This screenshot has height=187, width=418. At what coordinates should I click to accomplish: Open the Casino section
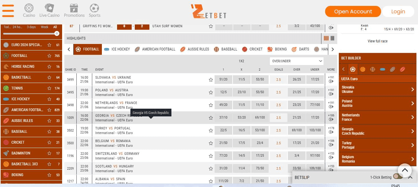pos(29,11)
